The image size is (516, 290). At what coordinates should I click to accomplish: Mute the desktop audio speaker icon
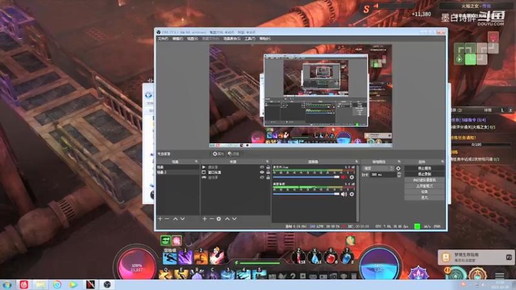tap(344, 194)
